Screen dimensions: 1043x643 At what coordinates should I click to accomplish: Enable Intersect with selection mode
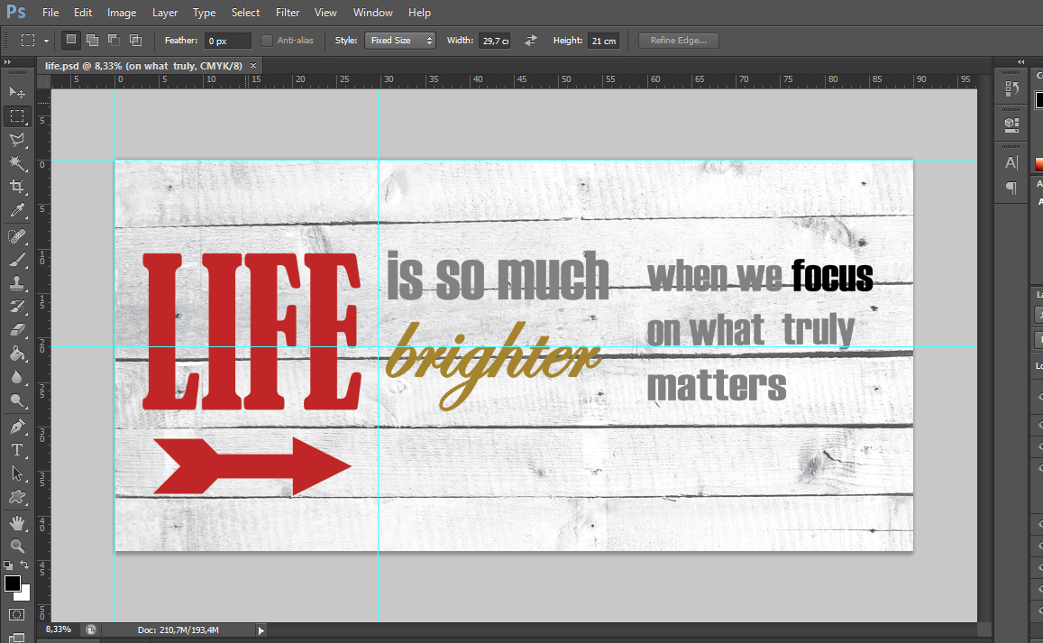click(136, 40)
